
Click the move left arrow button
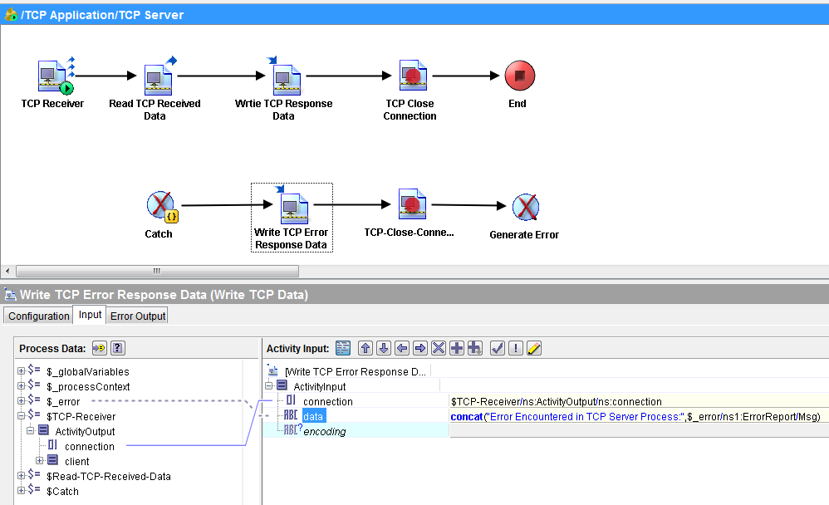coord(402,348)
